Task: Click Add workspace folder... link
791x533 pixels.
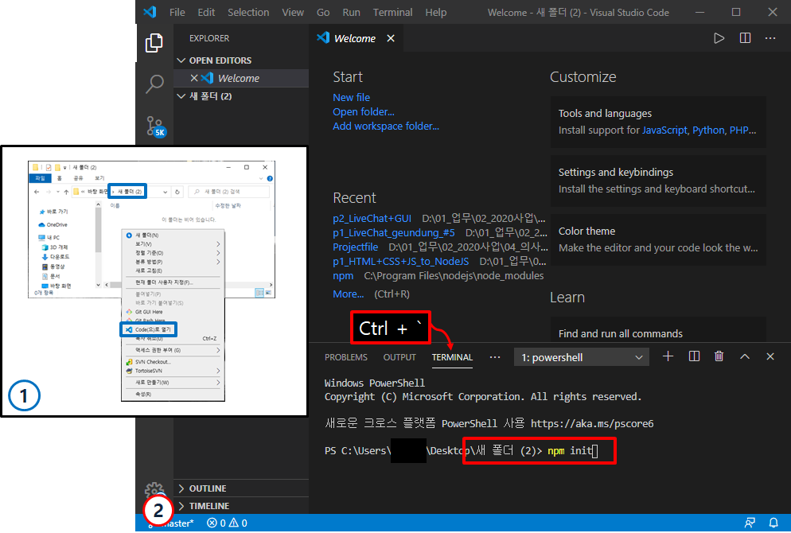Action: [x=386, y=126]
